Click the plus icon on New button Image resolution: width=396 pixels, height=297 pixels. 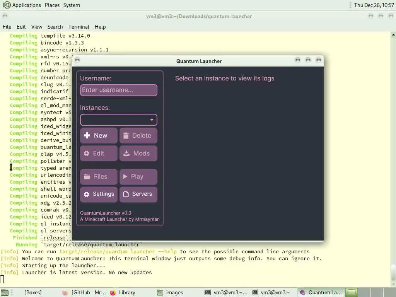pos(87,136)
